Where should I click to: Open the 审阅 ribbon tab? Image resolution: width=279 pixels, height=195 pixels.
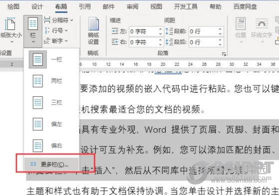[x=132, y=7]
